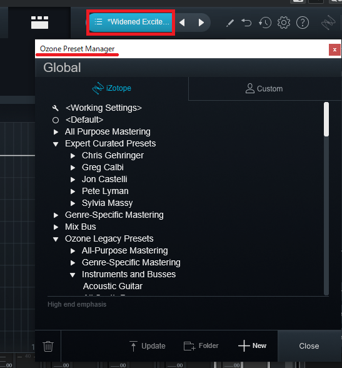Switch to the iZotope presets tab
The image size is (342, 368).
click(111, 88)
